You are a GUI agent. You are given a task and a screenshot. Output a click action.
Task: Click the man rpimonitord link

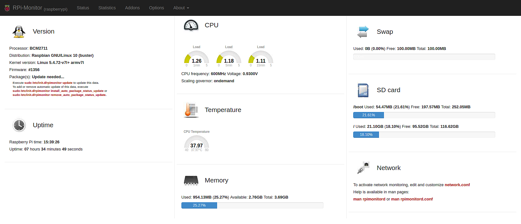pos(369,199)
